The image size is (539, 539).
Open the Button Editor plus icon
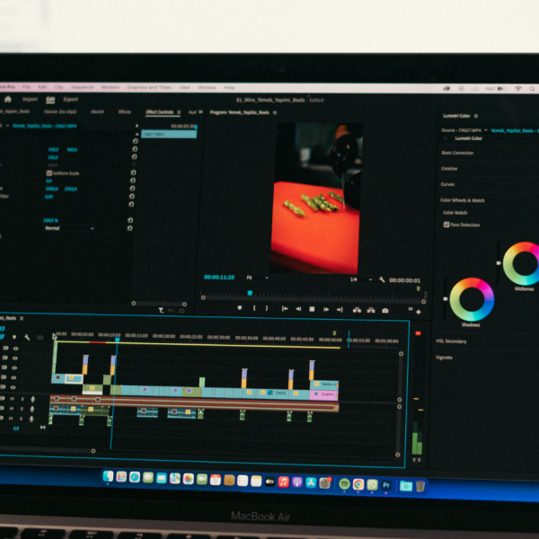(x=419, y=312)
